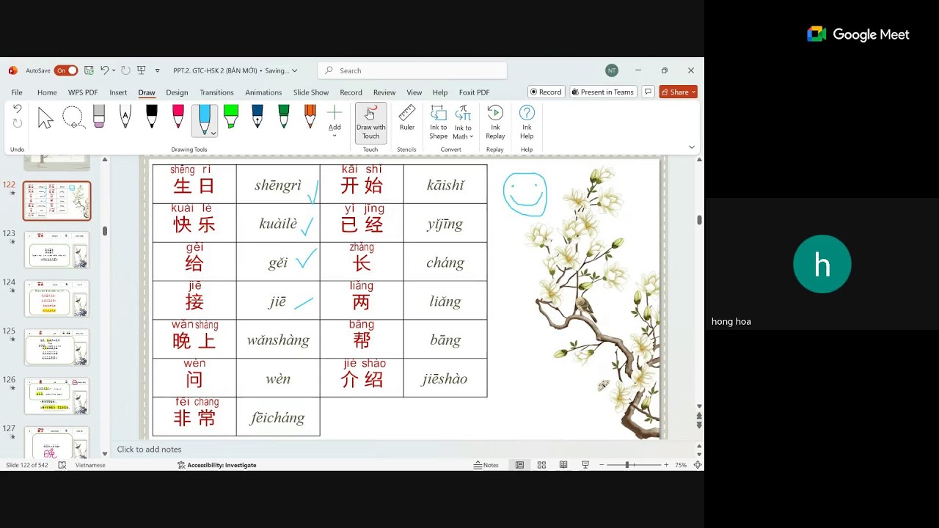Select slide 125 thumbnail
The height and width of the screenshot is (528, 939).
(x=57, y=347)
